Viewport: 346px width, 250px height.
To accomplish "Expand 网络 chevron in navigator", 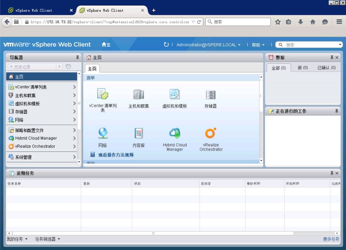I will click(74, 120).
